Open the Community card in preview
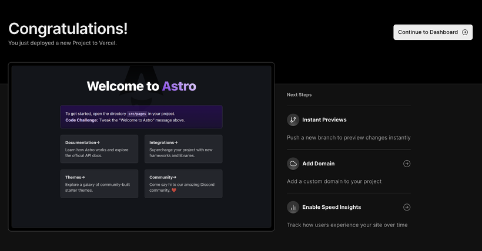The height and width of the screenshot is (251, 482). coord(183,184)
